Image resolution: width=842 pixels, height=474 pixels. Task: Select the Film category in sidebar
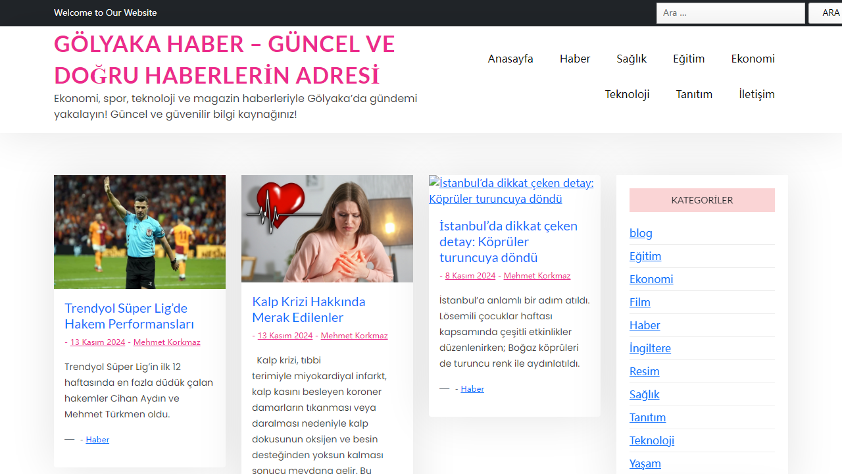[x=639, y=302]
